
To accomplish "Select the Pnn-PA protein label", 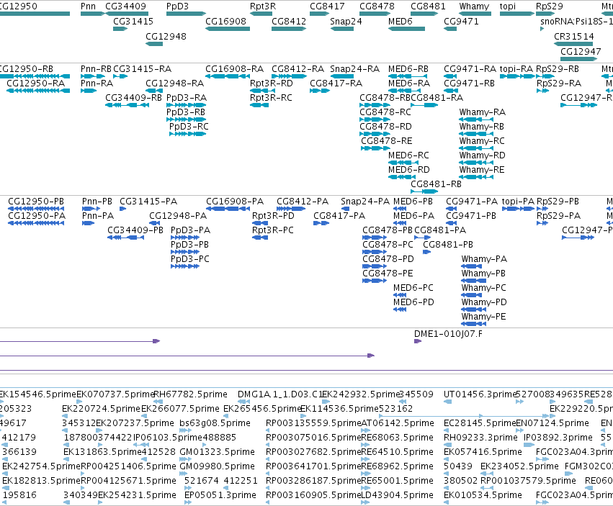I will click(x=98, y=216).
